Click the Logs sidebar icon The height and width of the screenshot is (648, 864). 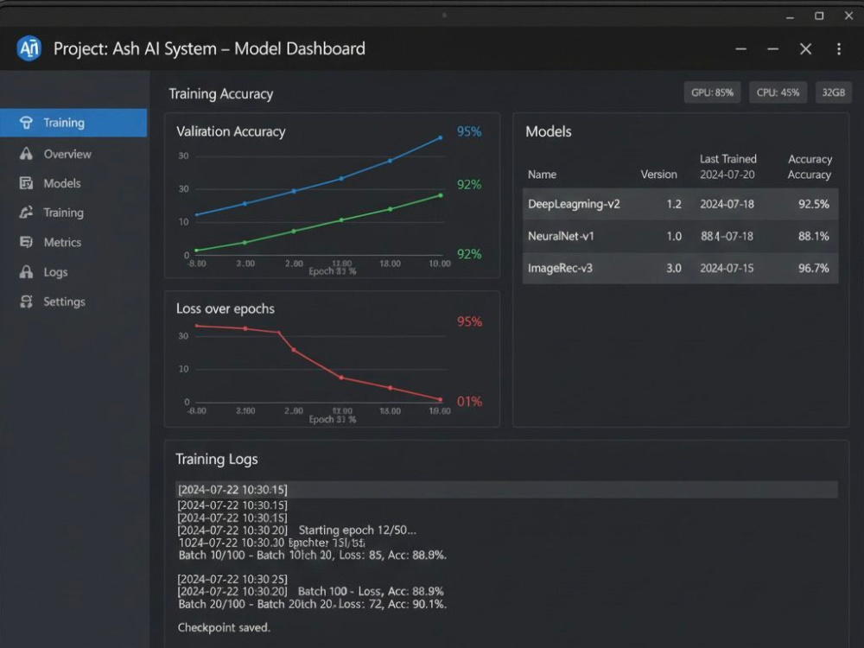[26, 271]
